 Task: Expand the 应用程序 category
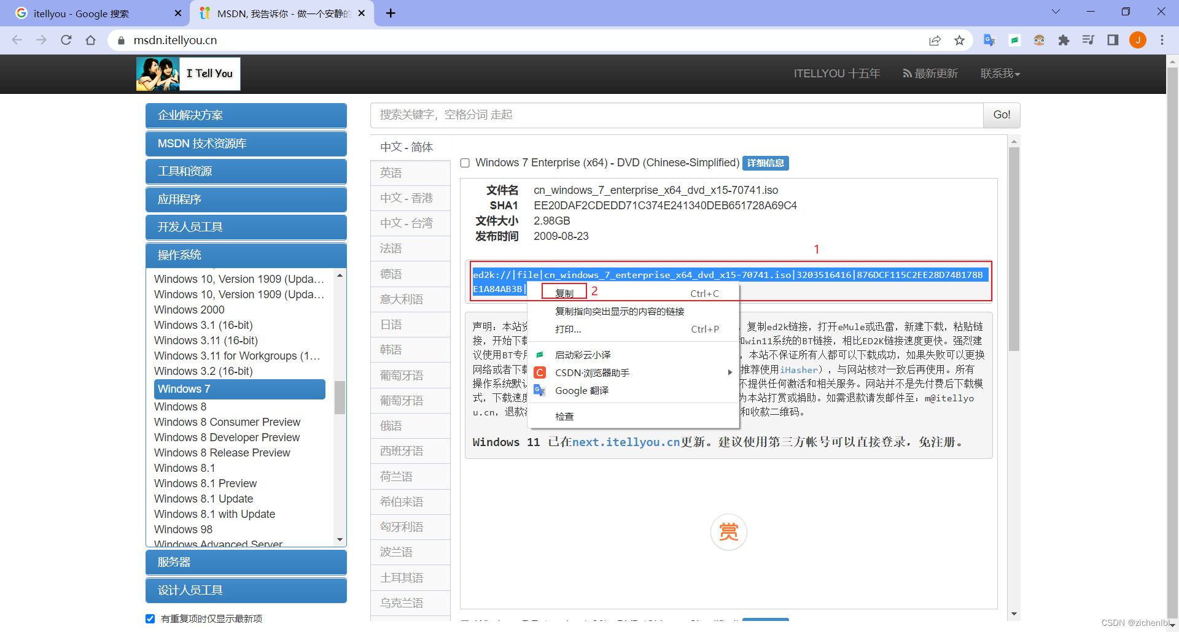(x=246, y=199)
